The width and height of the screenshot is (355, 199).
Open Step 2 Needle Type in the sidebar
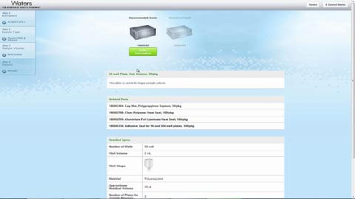pos(11,31)
